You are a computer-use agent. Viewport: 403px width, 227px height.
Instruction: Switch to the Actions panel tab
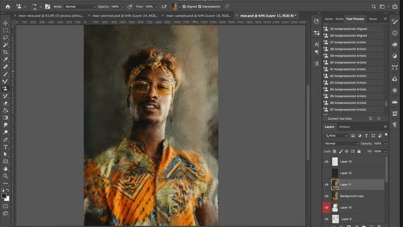point(329,19)
